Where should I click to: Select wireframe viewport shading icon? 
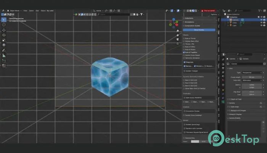coord(188,11)
